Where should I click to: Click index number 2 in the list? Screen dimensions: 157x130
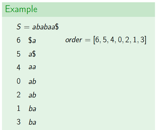coord(19,95)
